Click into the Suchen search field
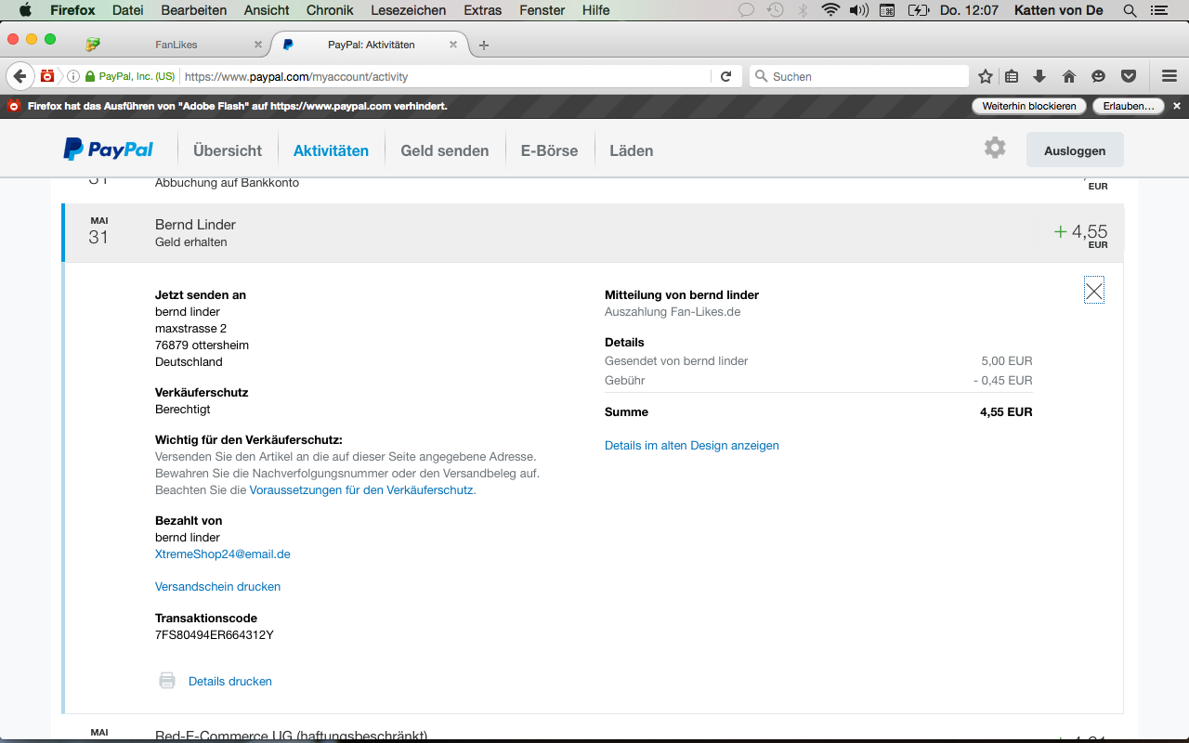 864,76
